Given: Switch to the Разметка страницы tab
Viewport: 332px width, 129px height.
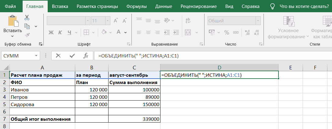Looking at the screenshot, I should click(x=98, y=6).
